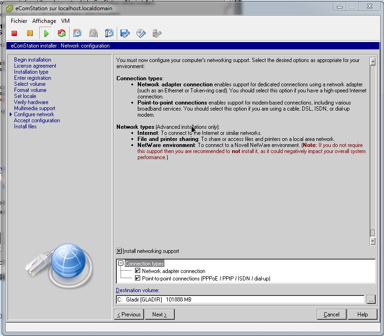Take a snapshot of the VM
Viewport: 384px width, 336px height.
(x=78, y=33)
